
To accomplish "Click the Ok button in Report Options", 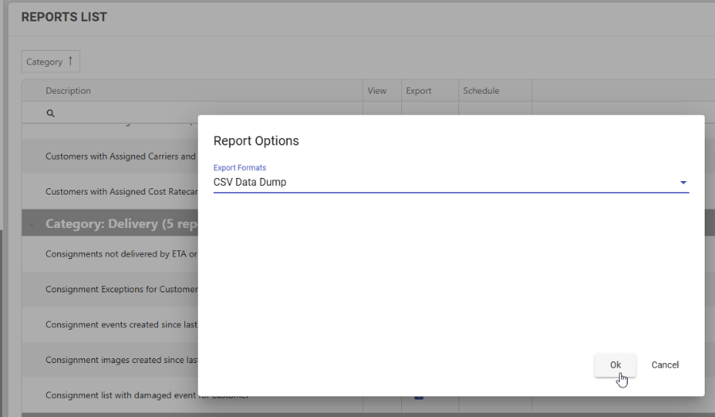I will click(615, 365).
